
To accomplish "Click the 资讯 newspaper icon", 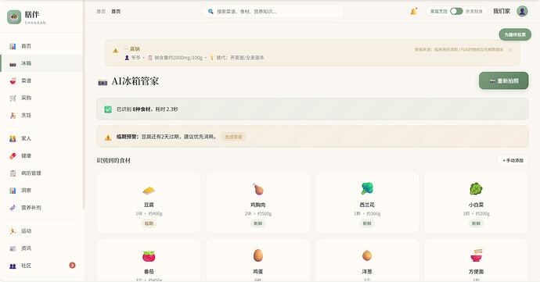I will point(13,248).
